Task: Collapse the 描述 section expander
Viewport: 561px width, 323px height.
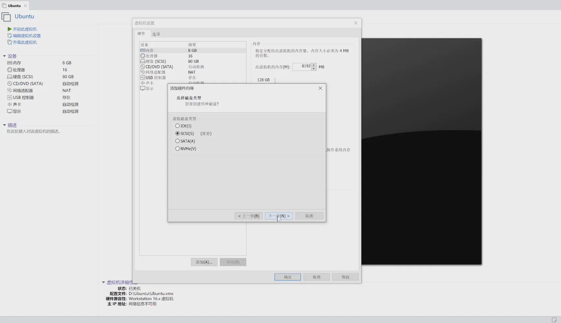Action: point(5,125)
